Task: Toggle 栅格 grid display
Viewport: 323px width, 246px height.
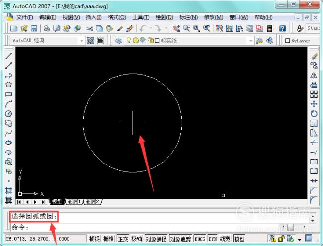Action: (x=108, y=239)
